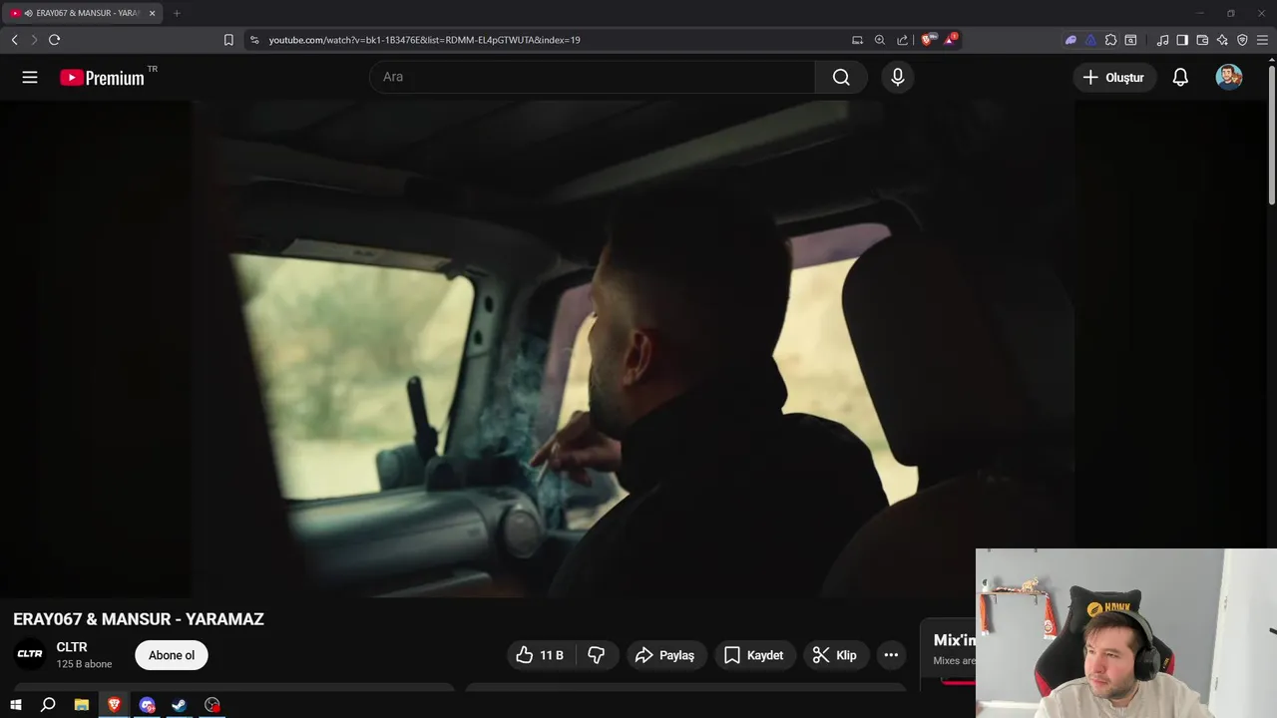Open the extensions puzzle menu

1110,40
